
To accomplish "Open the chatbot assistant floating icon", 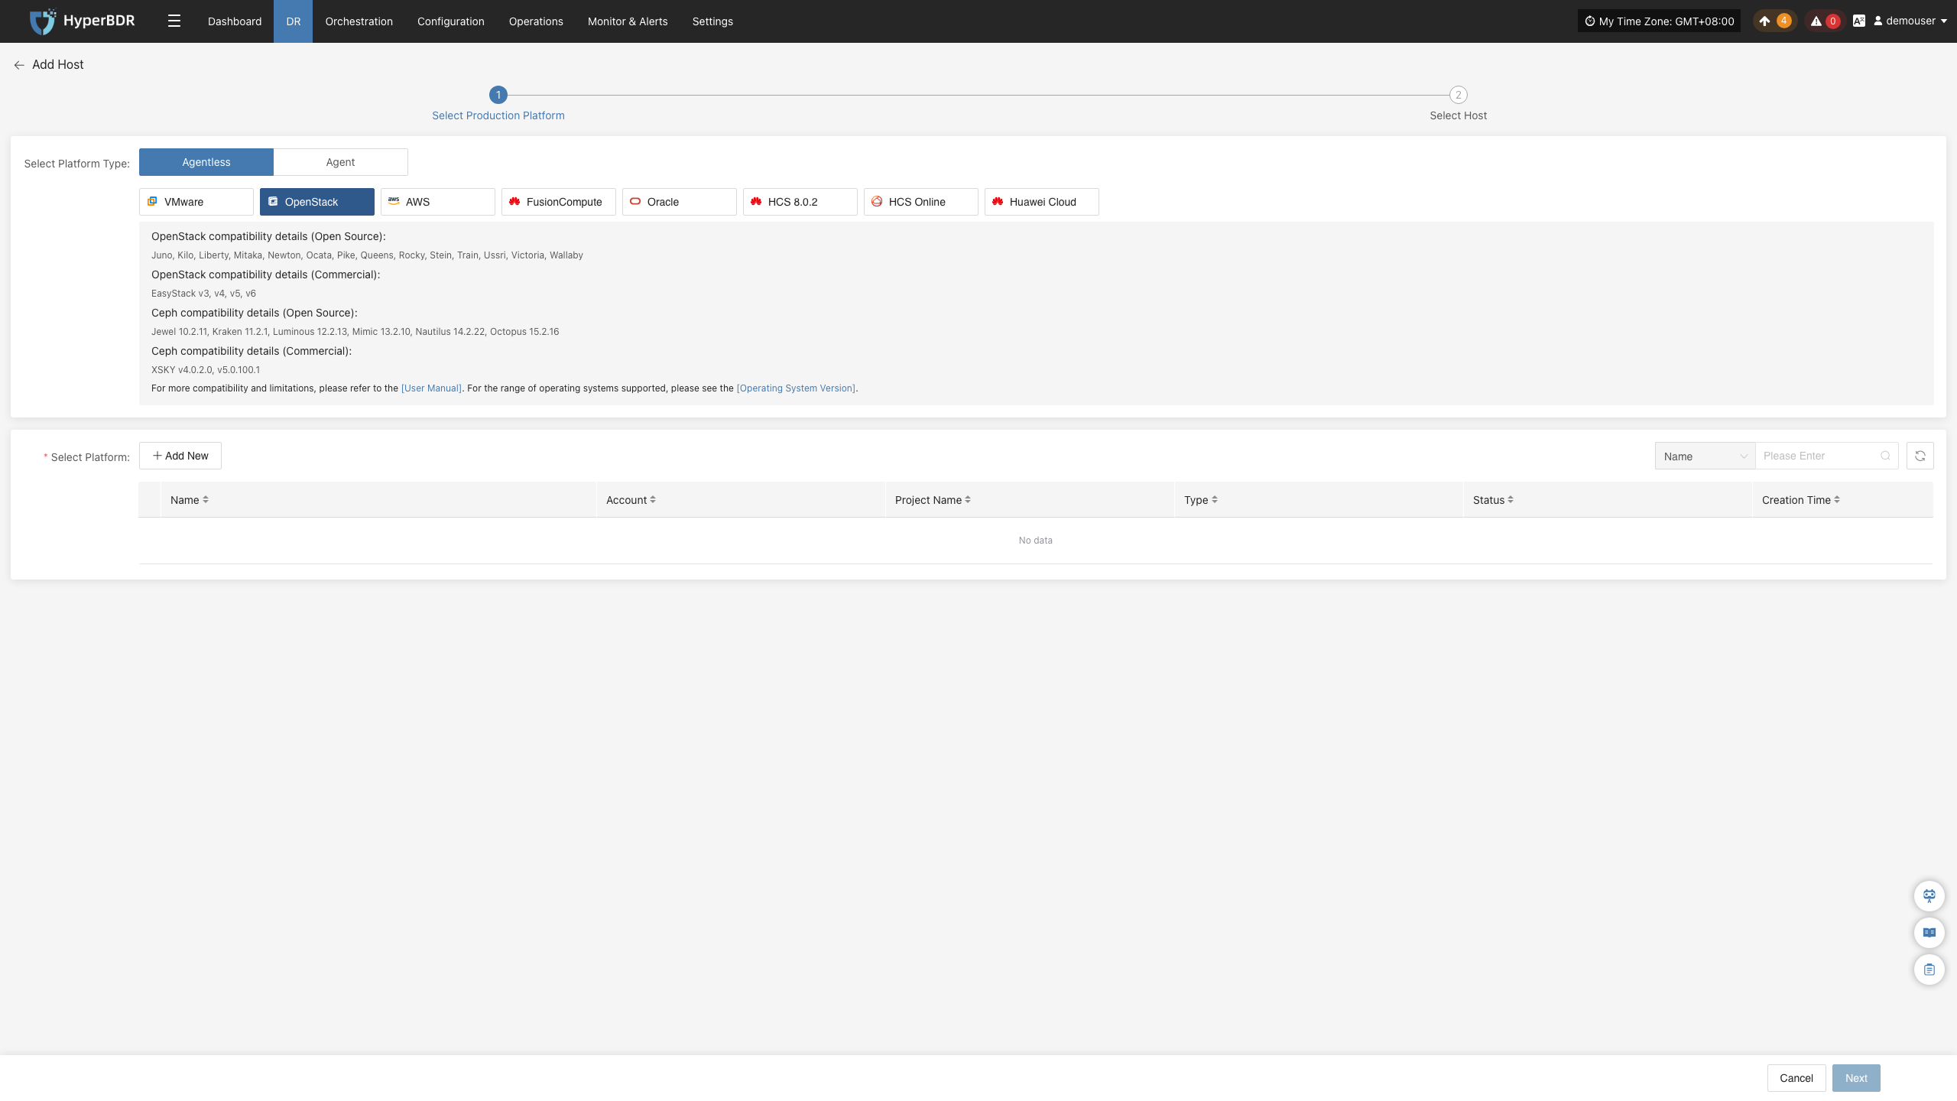I will pyautogui.click(x=1929, y=896).
